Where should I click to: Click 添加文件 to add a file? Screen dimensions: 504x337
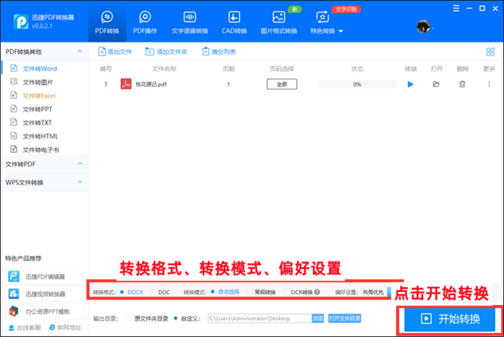(115, 52)
